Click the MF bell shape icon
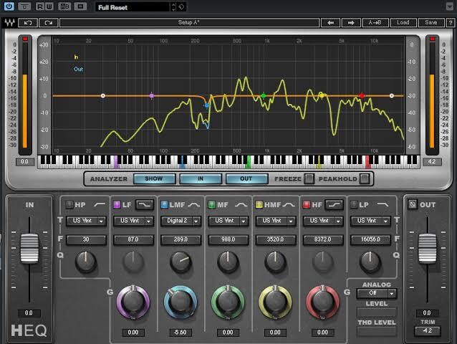This screenshot has height=344, width=457. (x=241, y=205)
